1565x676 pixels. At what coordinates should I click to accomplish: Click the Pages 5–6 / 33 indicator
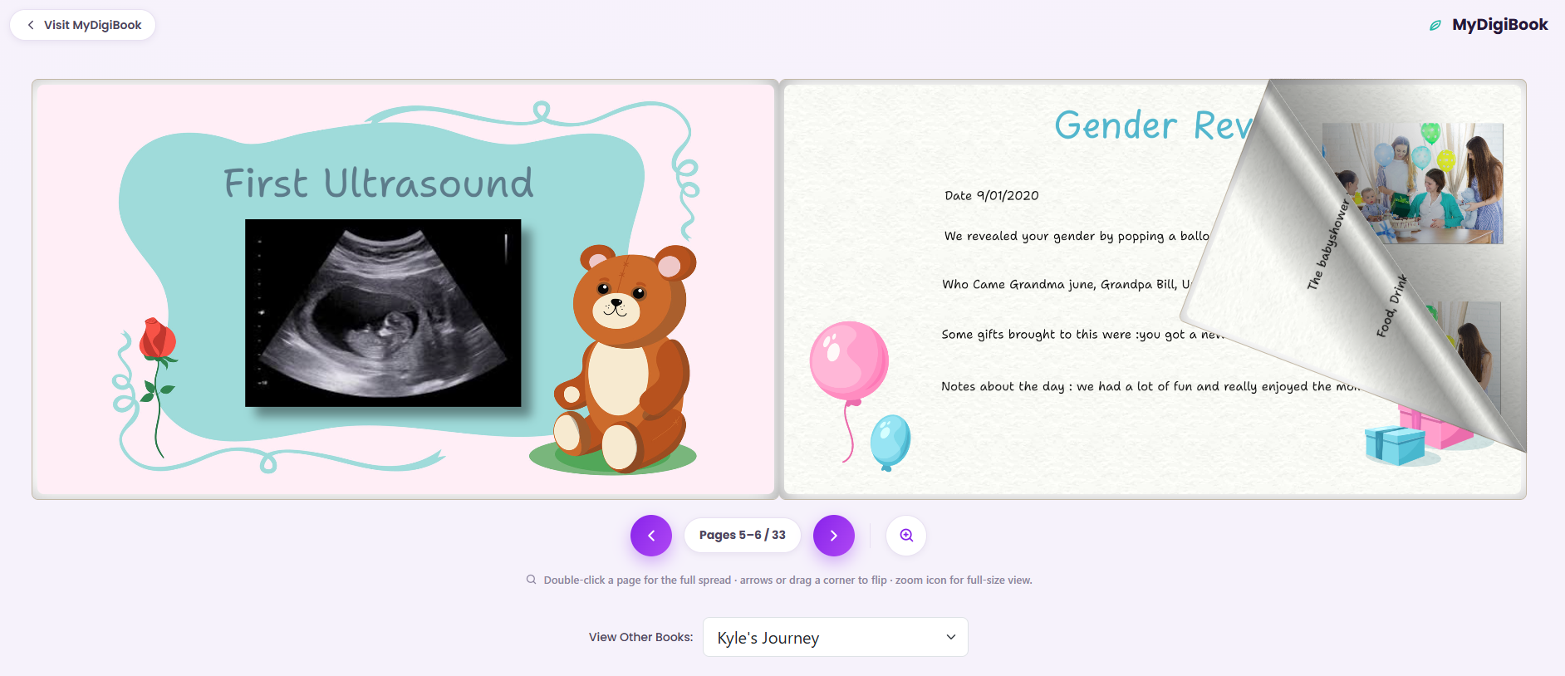tap(743, 535)
